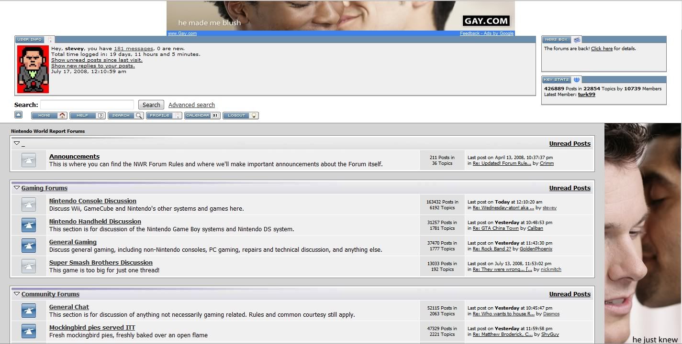Open the General Chat board
The height and width of the screenshot is (344, 682).
point(69,307)
